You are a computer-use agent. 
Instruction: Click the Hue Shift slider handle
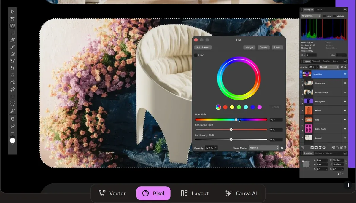click(x=236, y=119)
